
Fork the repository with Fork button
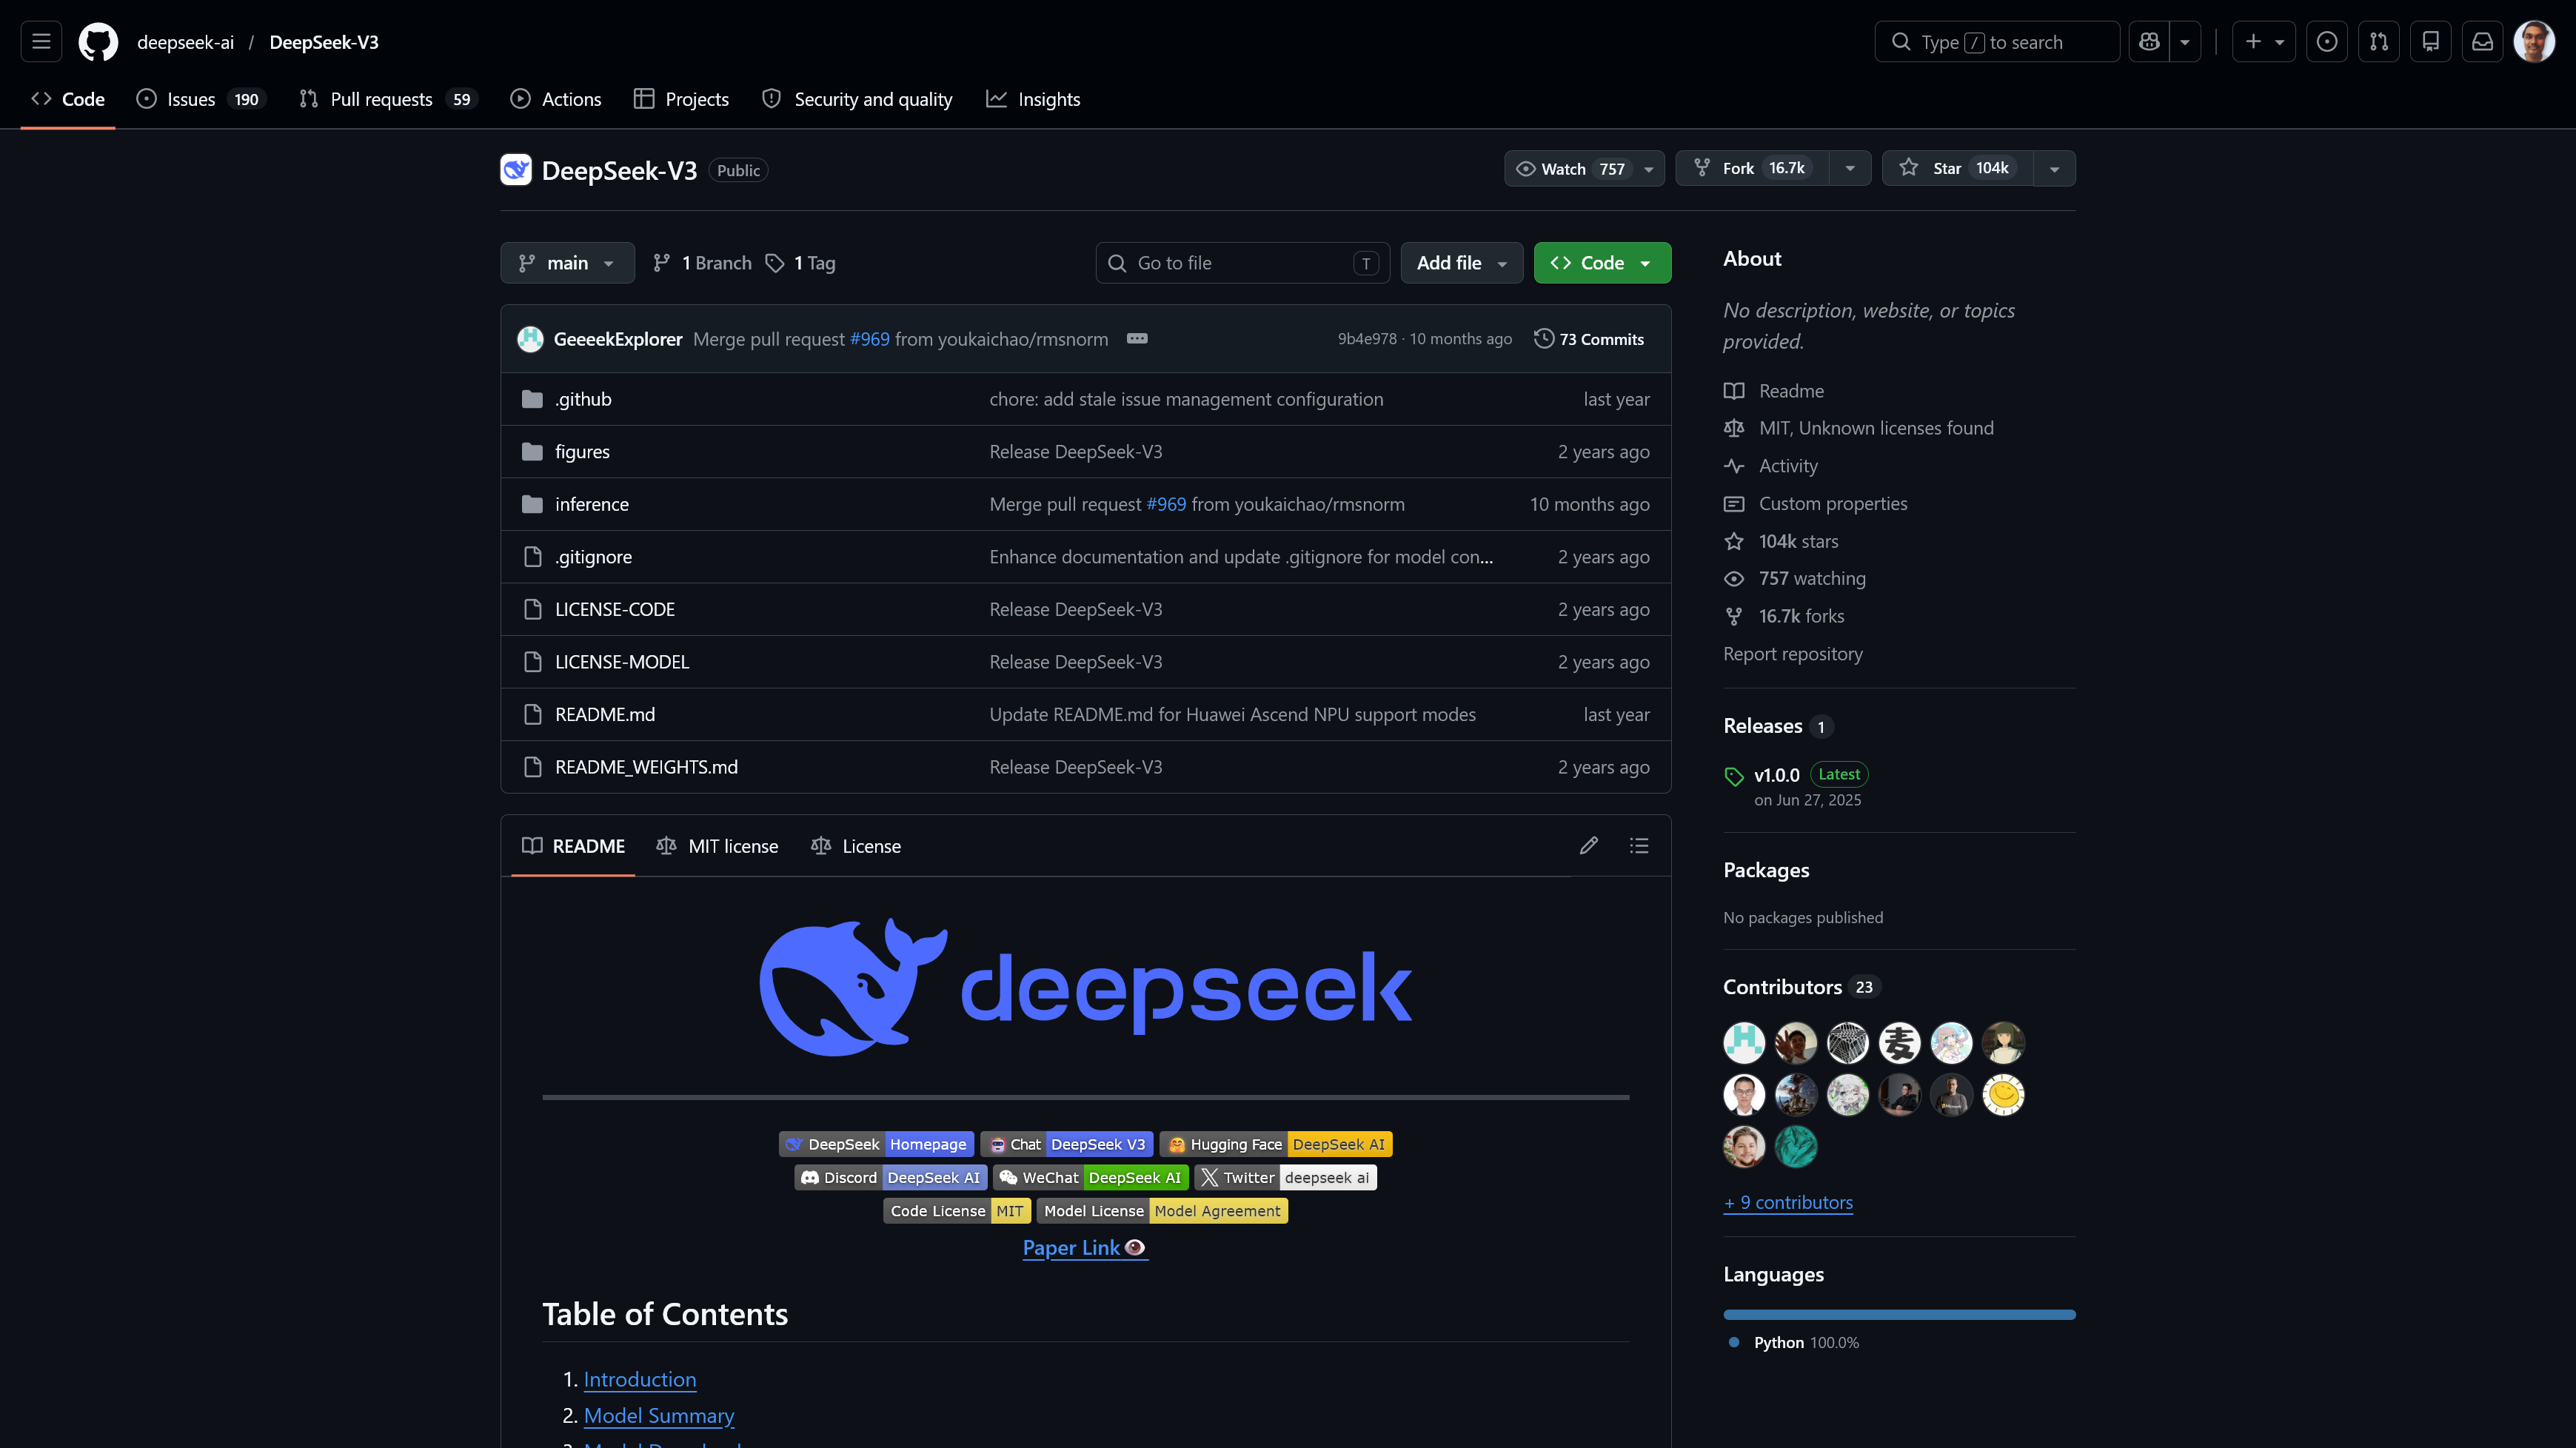click(x=1753, y=168)
